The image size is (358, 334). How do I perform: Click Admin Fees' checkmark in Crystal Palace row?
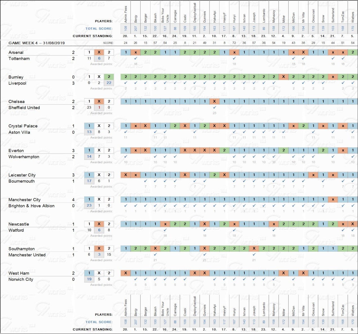[126, 132]
